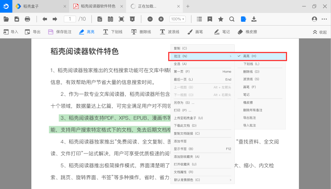Open the 100% zoom level dropdown
Screen dimensions: 331x189
click(177, 19)
